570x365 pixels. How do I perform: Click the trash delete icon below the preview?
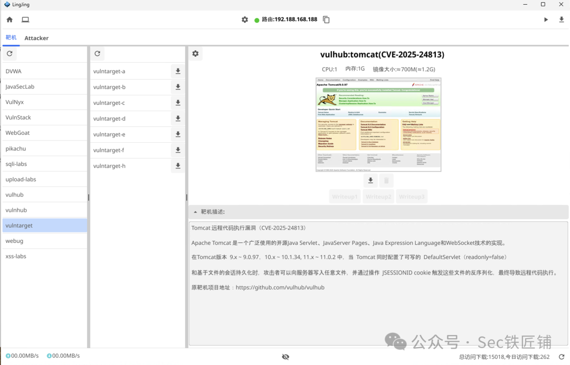[386, 180]
